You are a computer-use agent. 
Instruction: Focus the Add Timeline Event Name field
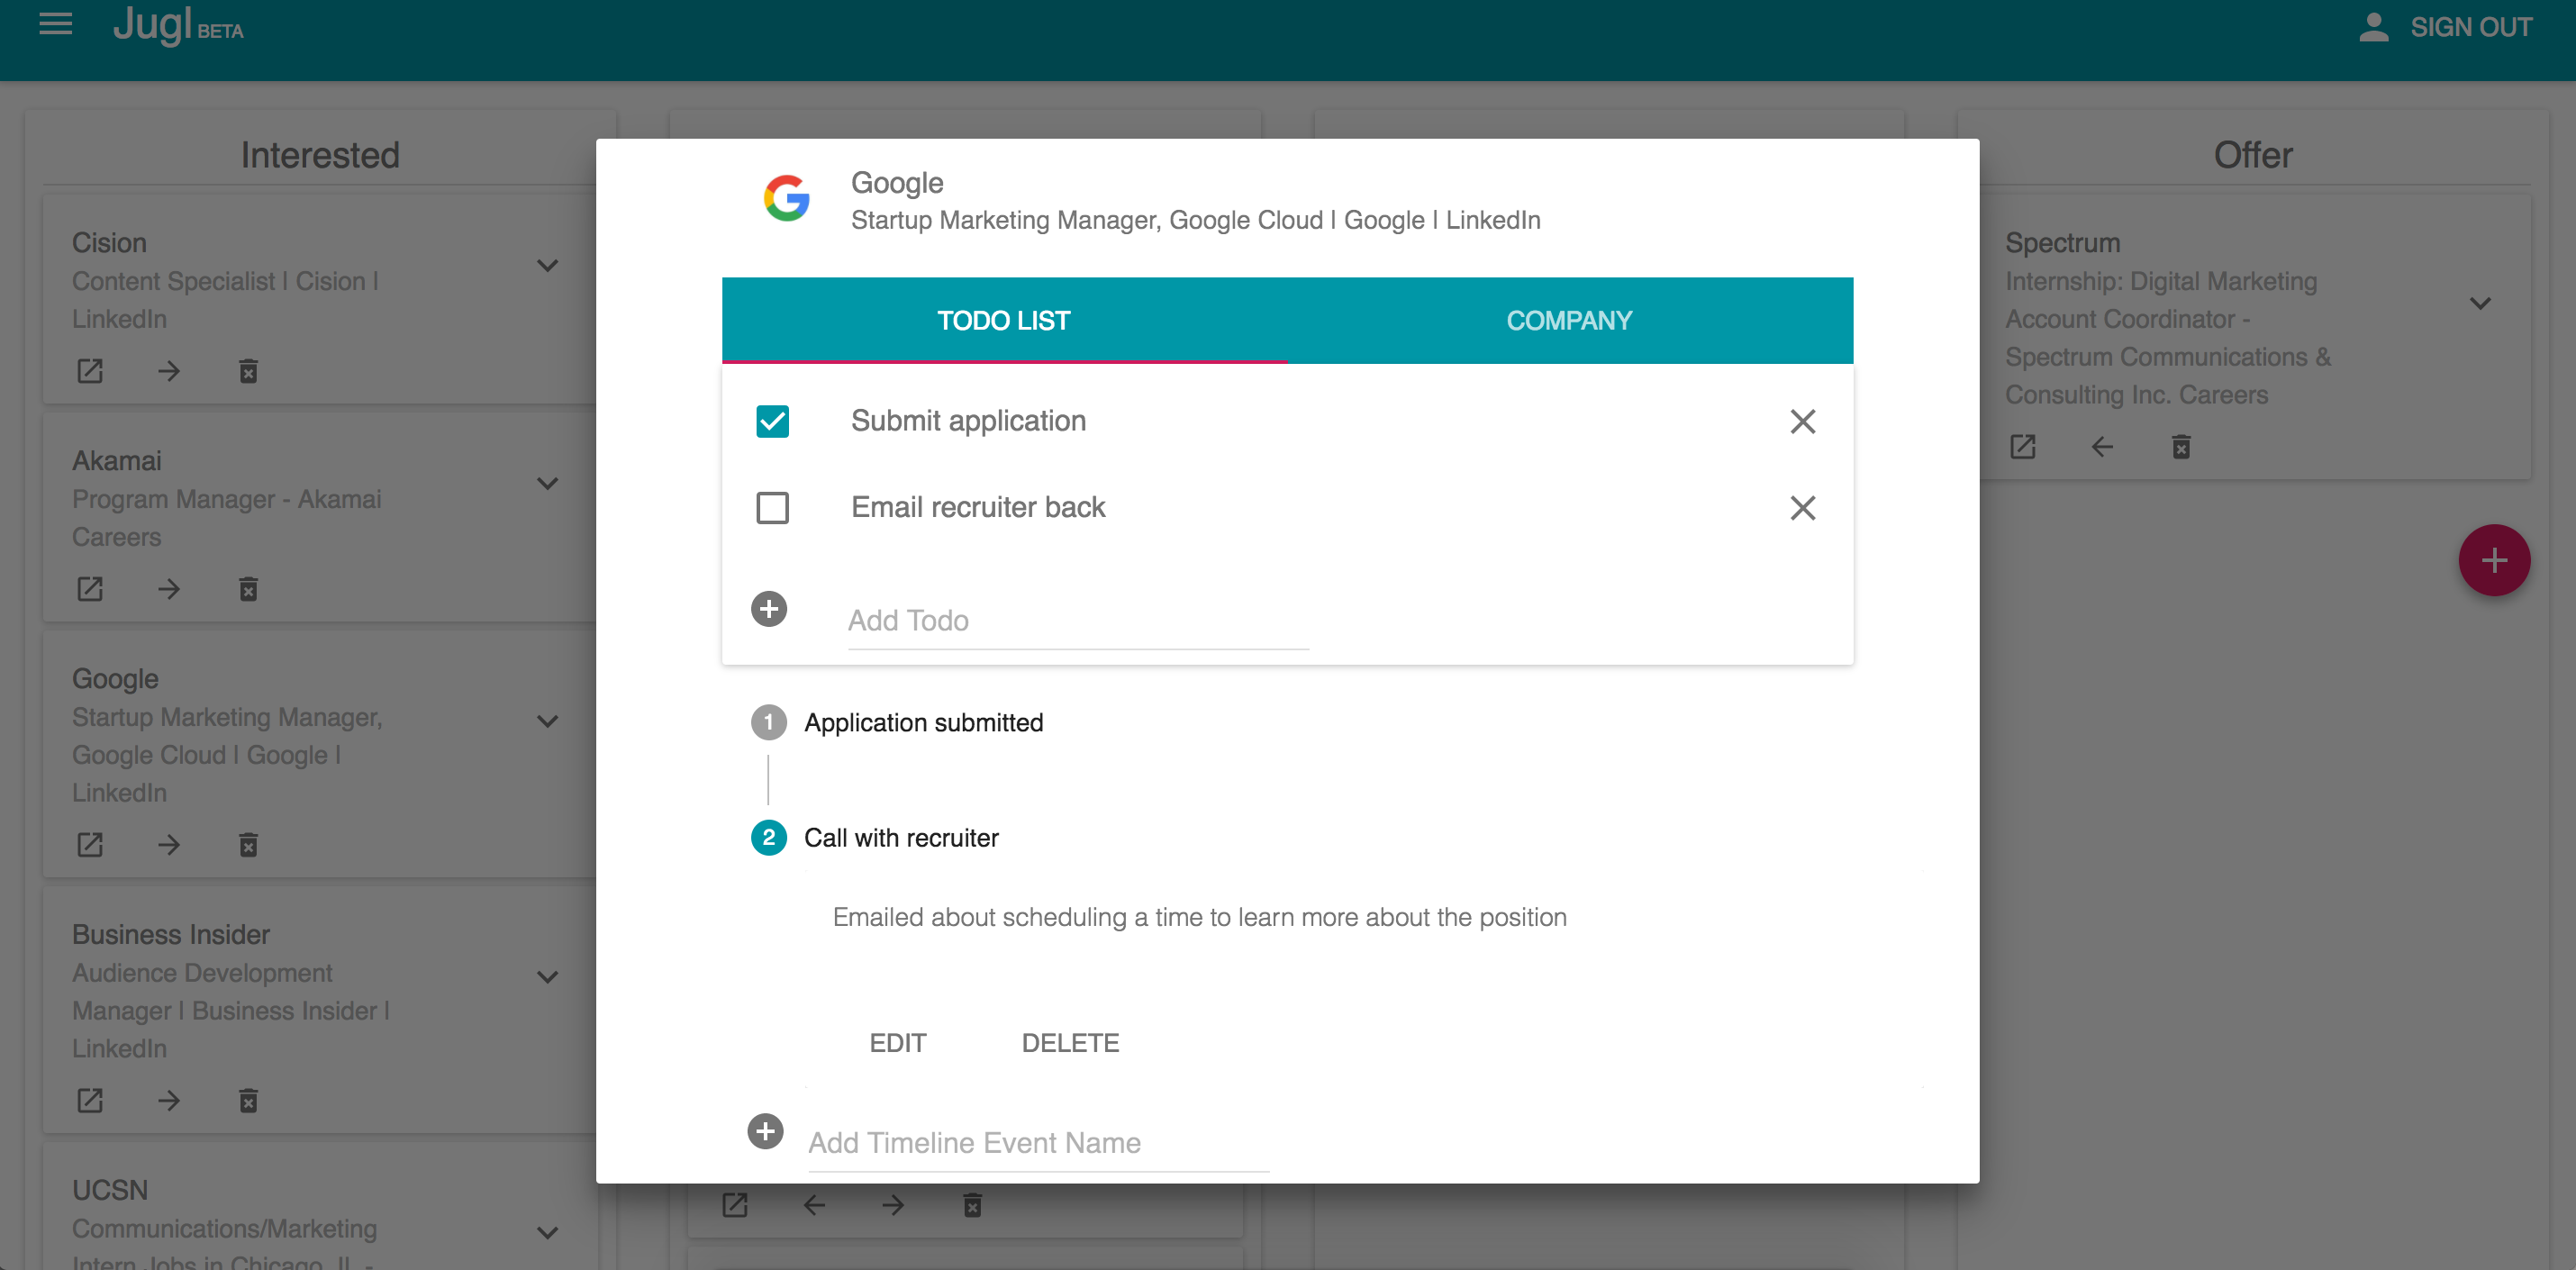[1038, 1143]
